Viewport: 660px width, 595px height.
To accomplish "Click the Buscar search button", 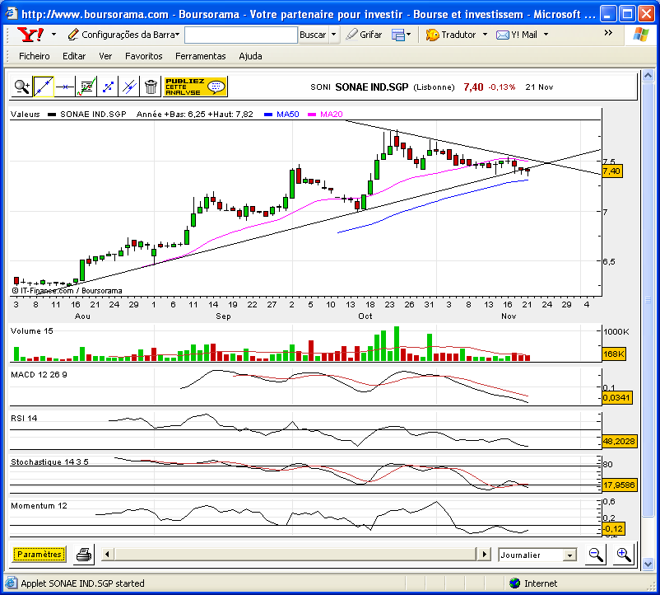I will click(313, 35).
